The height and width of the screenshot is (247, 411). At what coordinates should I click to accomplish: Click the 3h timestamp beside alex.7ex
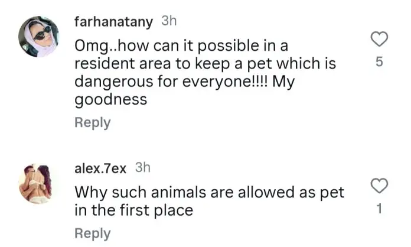tap(143, 168)
